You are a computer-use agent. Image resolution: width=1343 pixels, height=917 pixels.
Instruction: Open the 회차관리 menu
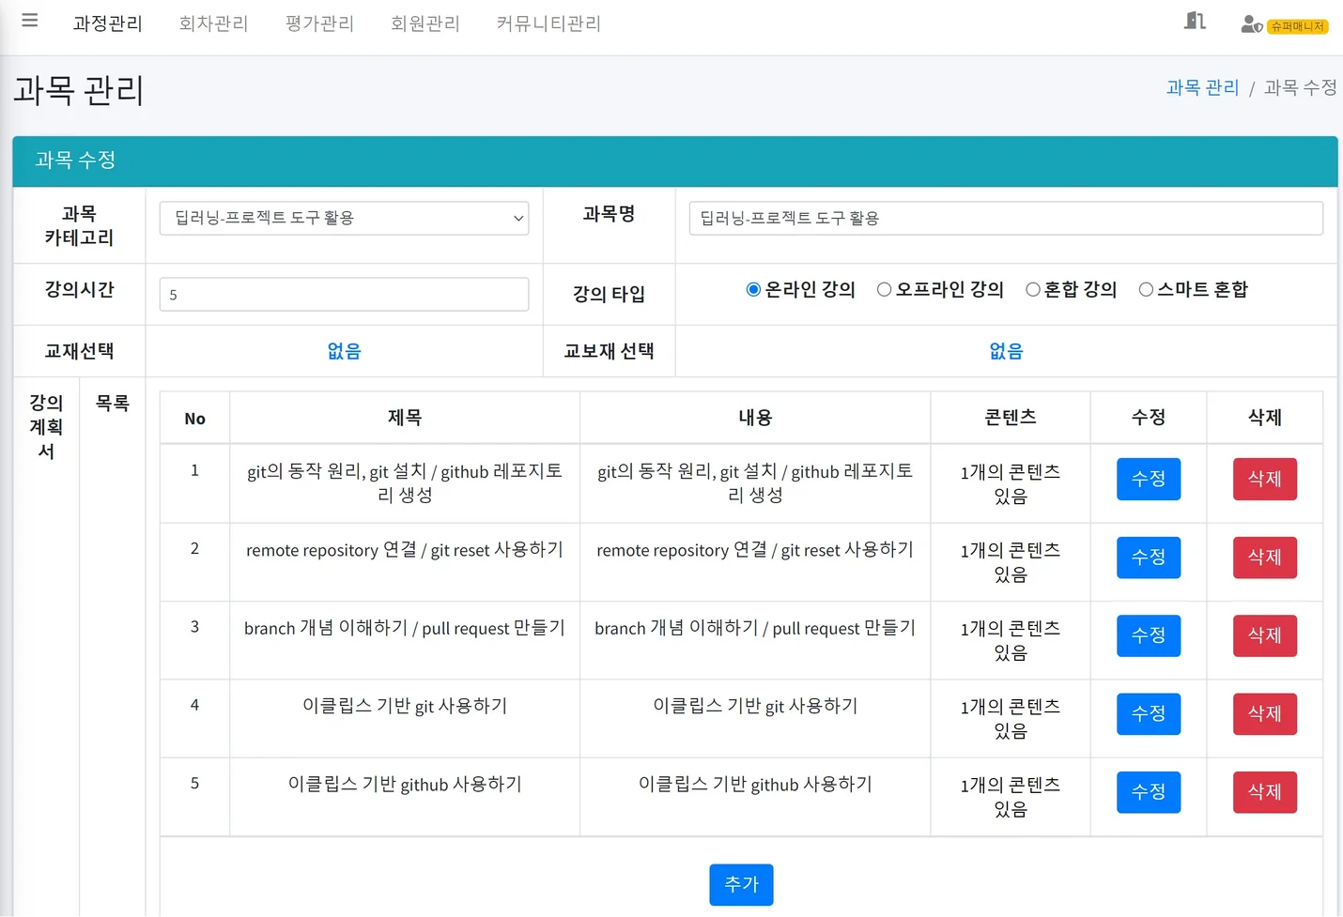click(x=214, y=23)
